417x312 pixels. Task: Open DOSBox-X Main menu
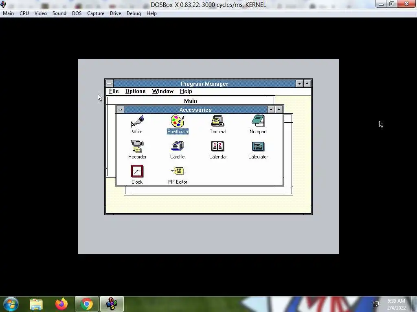coord(8,13)
